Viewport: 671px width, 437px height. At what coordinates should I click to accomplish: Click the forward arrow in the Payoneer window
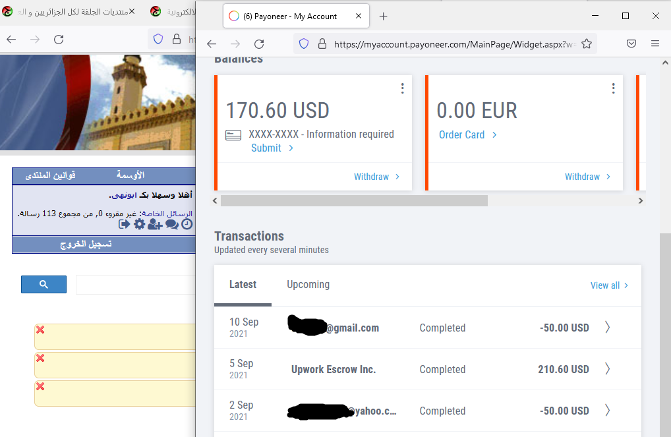[x=235, y=44]
